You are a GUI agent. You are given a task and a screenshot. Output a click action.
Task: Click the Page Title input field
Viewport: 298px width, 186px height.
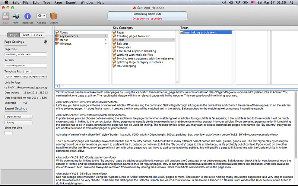click(26, 54)
